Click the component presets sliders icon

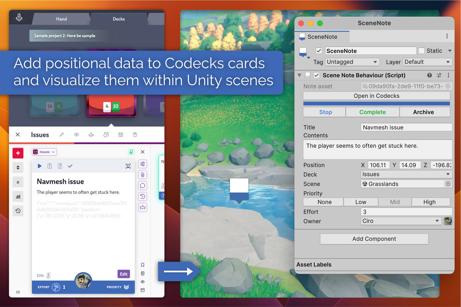[x=439, y=75]
